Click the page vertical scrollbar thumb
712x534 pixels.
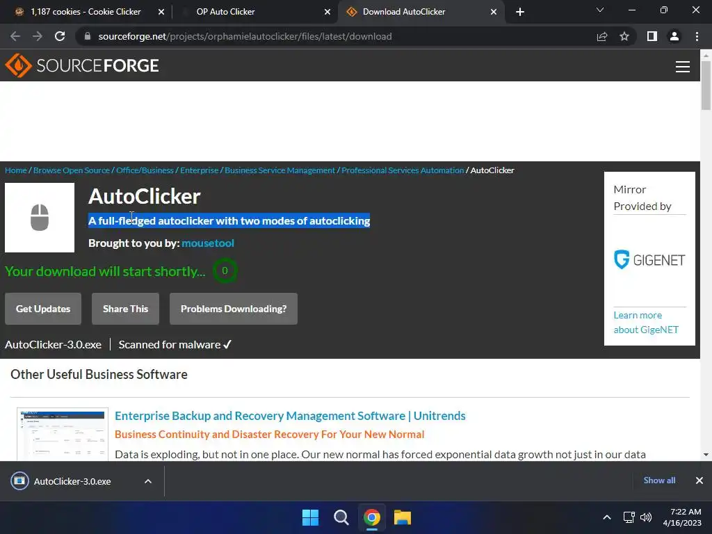pos(706,85)
